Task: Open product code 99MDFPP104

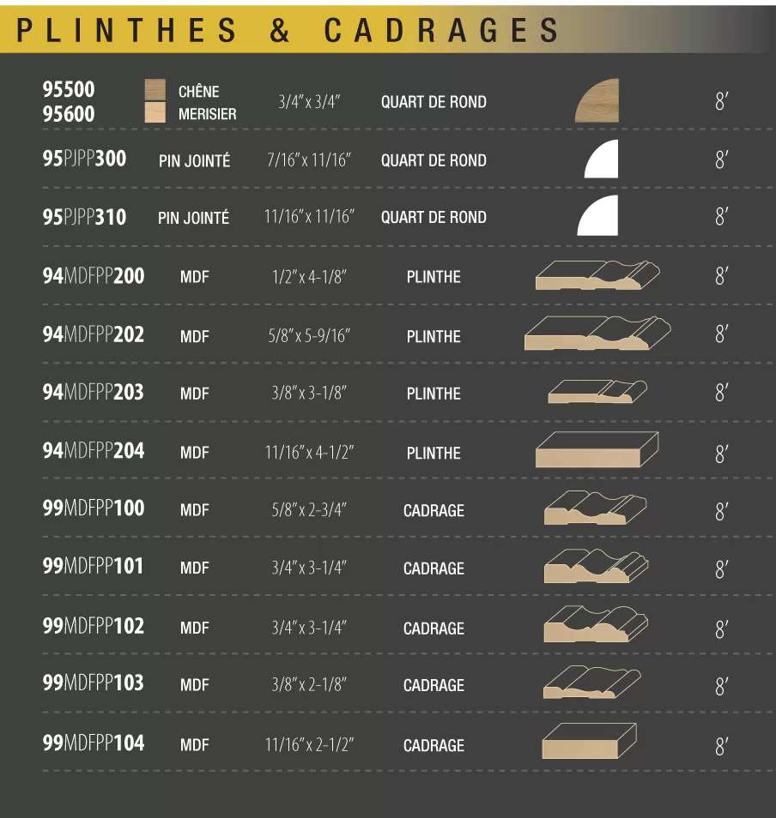Action: coord(94,743)
